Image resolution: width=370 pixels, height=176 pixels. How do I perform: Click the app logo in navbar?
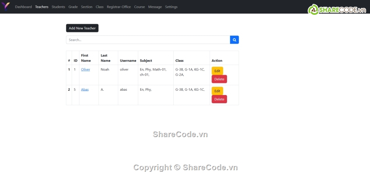coord(6,7)
